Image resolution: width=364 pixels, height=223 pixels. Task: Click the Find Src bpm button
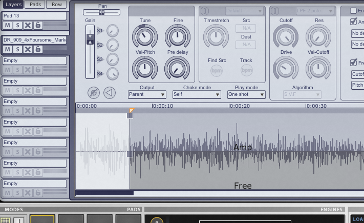point(217,71)
